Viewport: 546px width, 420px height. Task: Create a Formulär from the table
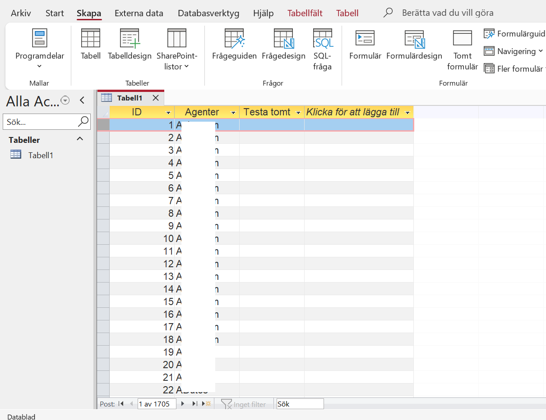pyautogui.click(x=366, y=44)
